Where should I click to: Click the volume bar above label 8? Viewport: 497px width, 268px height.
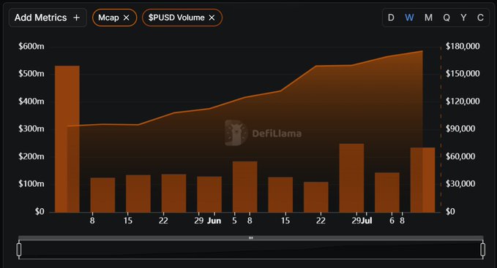[102, 195]
